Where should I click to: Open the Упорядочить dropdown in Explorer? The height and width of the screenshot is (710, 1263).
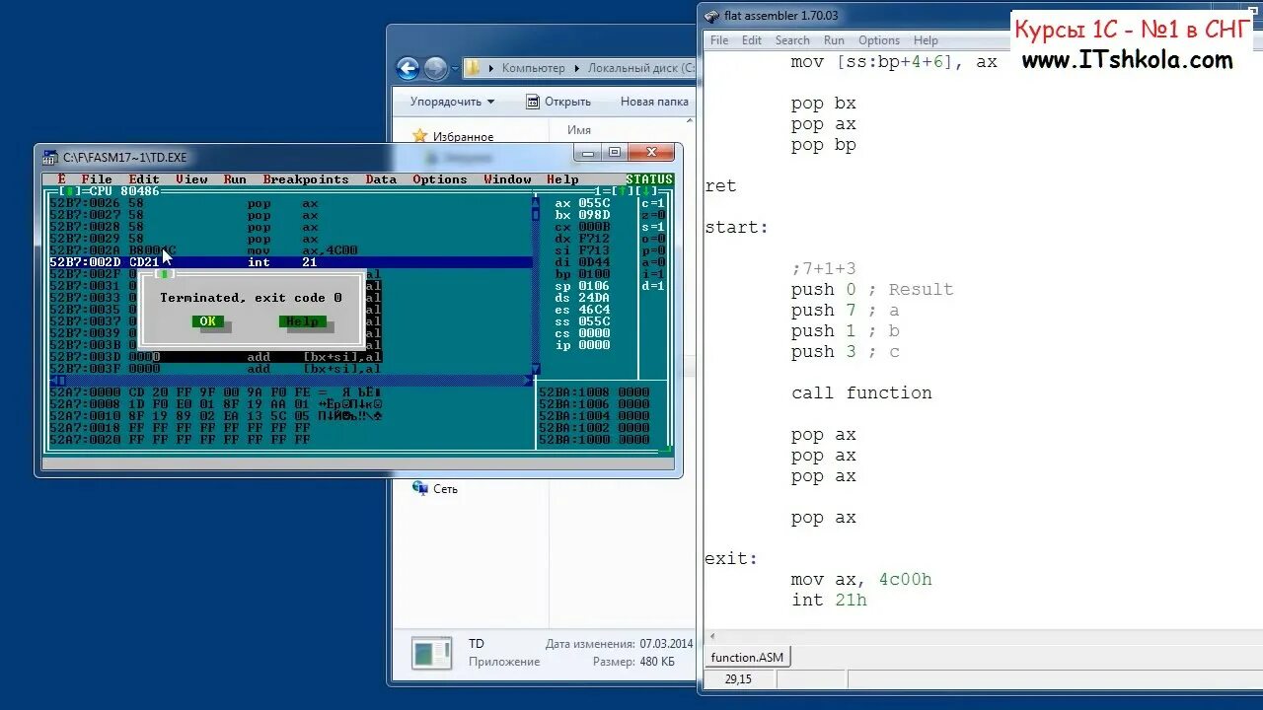click(x=452, y=102)
